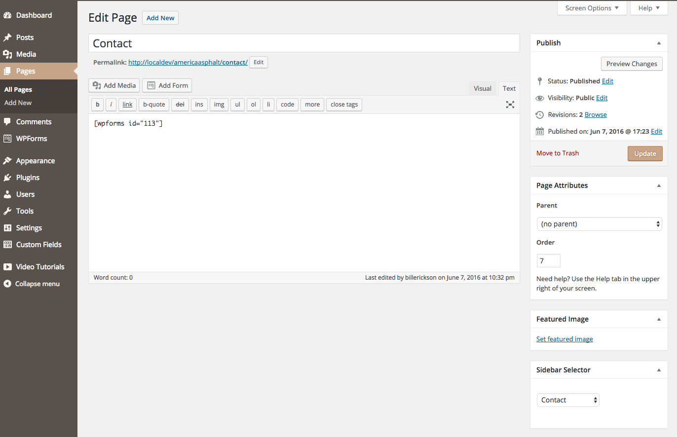Image resolution: width=677 pixels, height=437 pixels.
Task: Click the Video Tutorials play icon
Action: (7, 267)
